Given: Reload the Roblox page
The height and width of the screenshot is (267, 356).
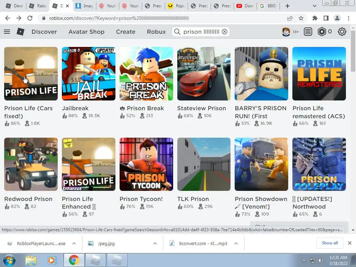Looking at the screenshot, I should click(x=30, y=18).
